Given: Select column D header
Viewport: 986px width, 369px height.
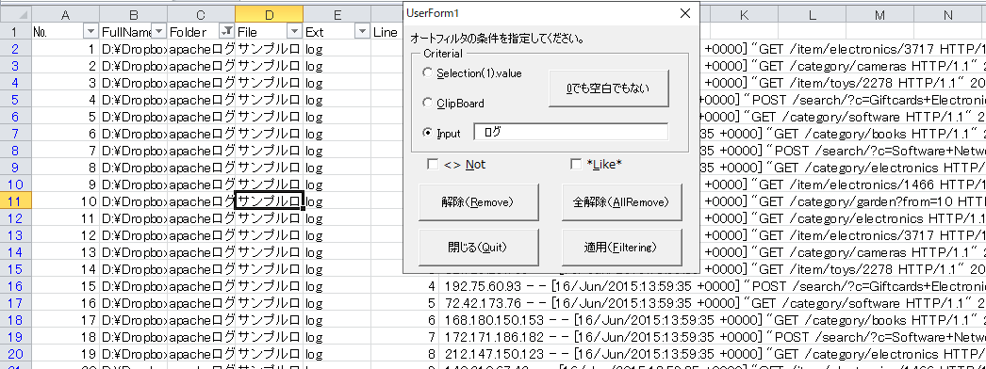Looking at the screenshot, I should [270, 14].
